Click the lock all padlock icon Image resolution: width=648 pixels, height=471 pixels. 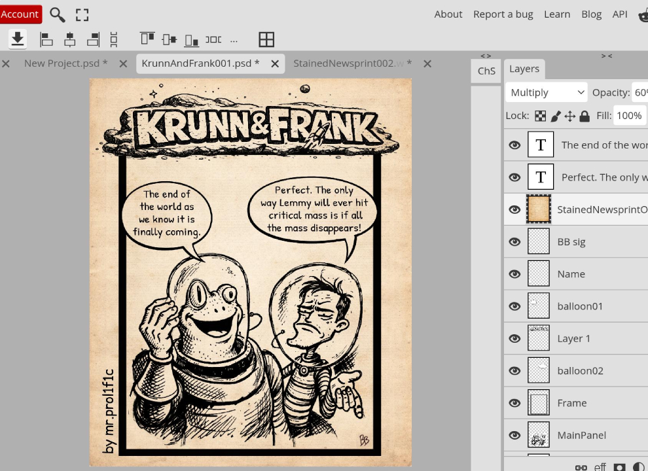585,116
